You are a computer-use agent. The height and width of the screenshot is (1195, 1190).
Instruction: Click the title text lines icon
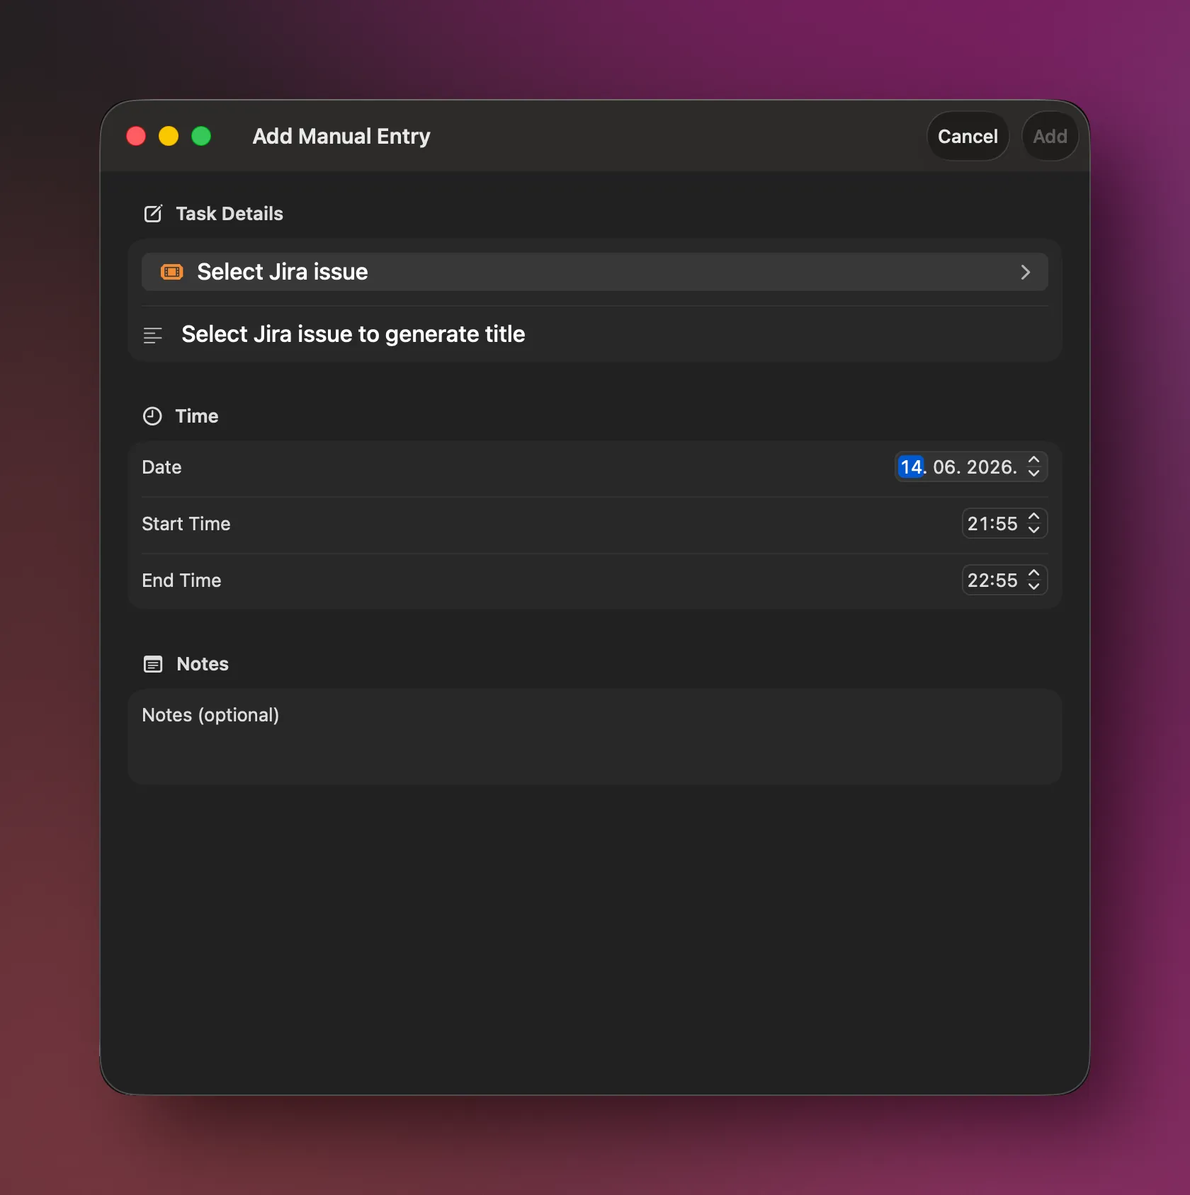(153, 335)
